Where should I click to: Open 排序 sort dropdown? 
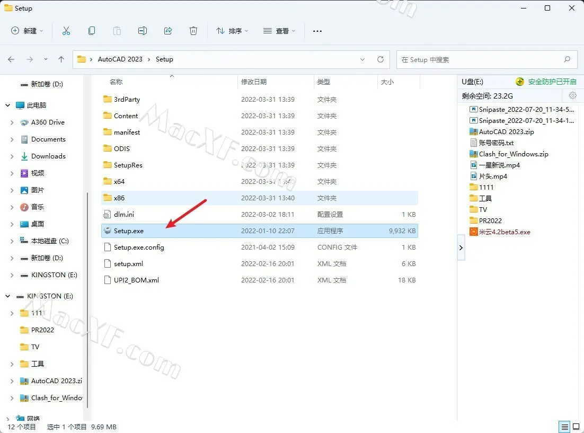tap(233, 31)
